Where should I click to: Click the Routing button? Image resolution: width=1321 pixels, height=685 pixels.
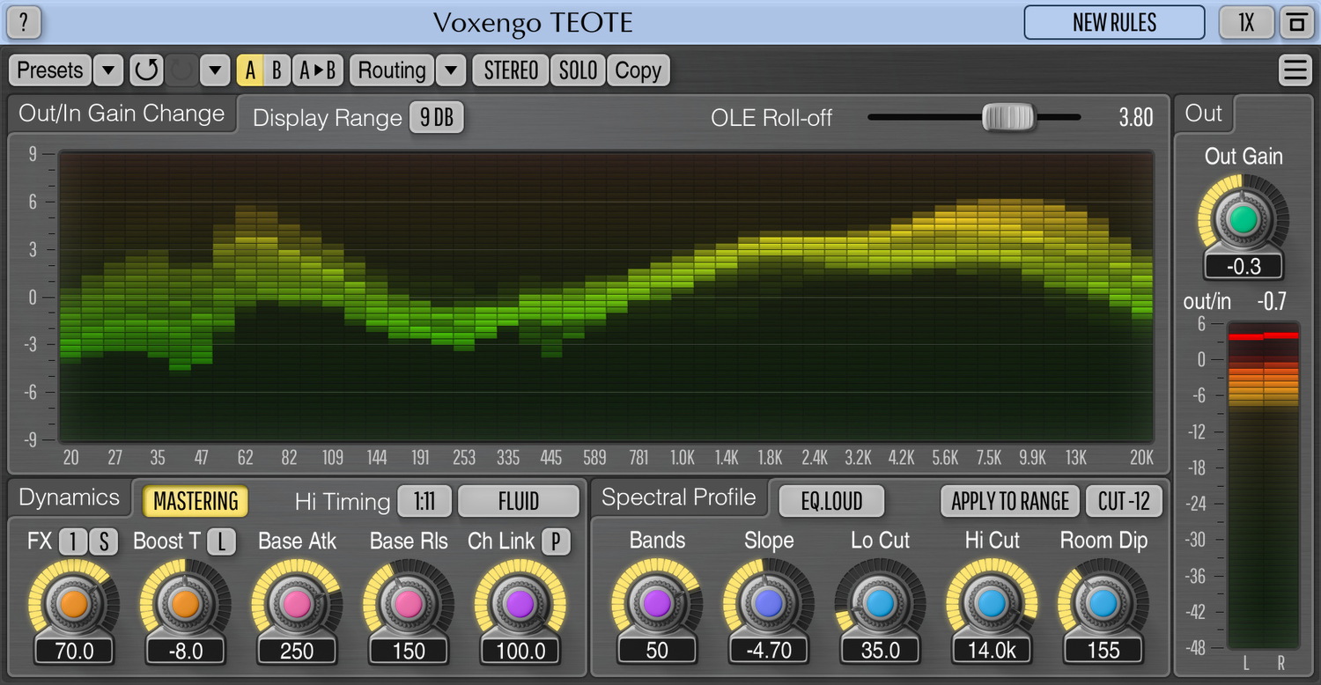pyautogui.click(x=392, y=70)
